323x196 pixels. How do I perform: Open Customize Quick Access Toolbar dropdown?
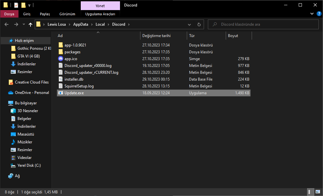point(30,6)
